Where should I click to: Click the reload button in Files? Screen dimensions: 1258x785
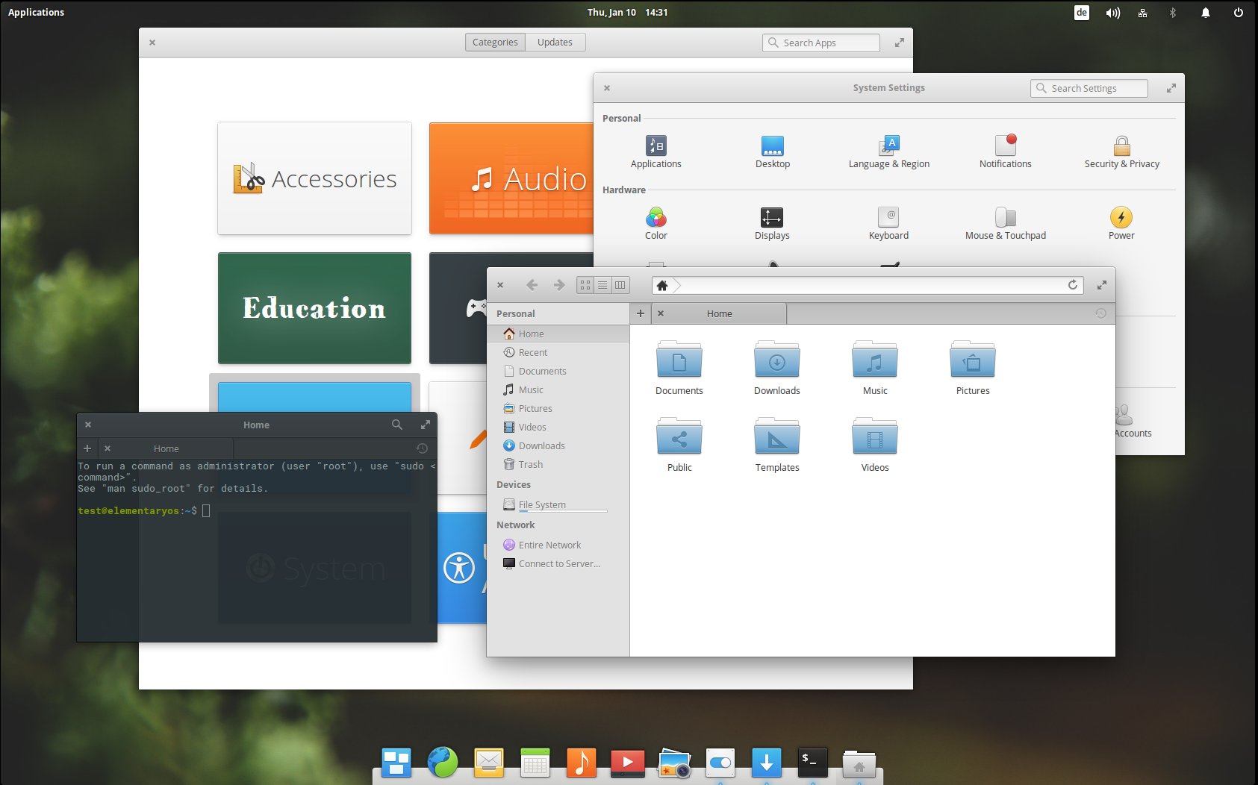coord(1072,285)
